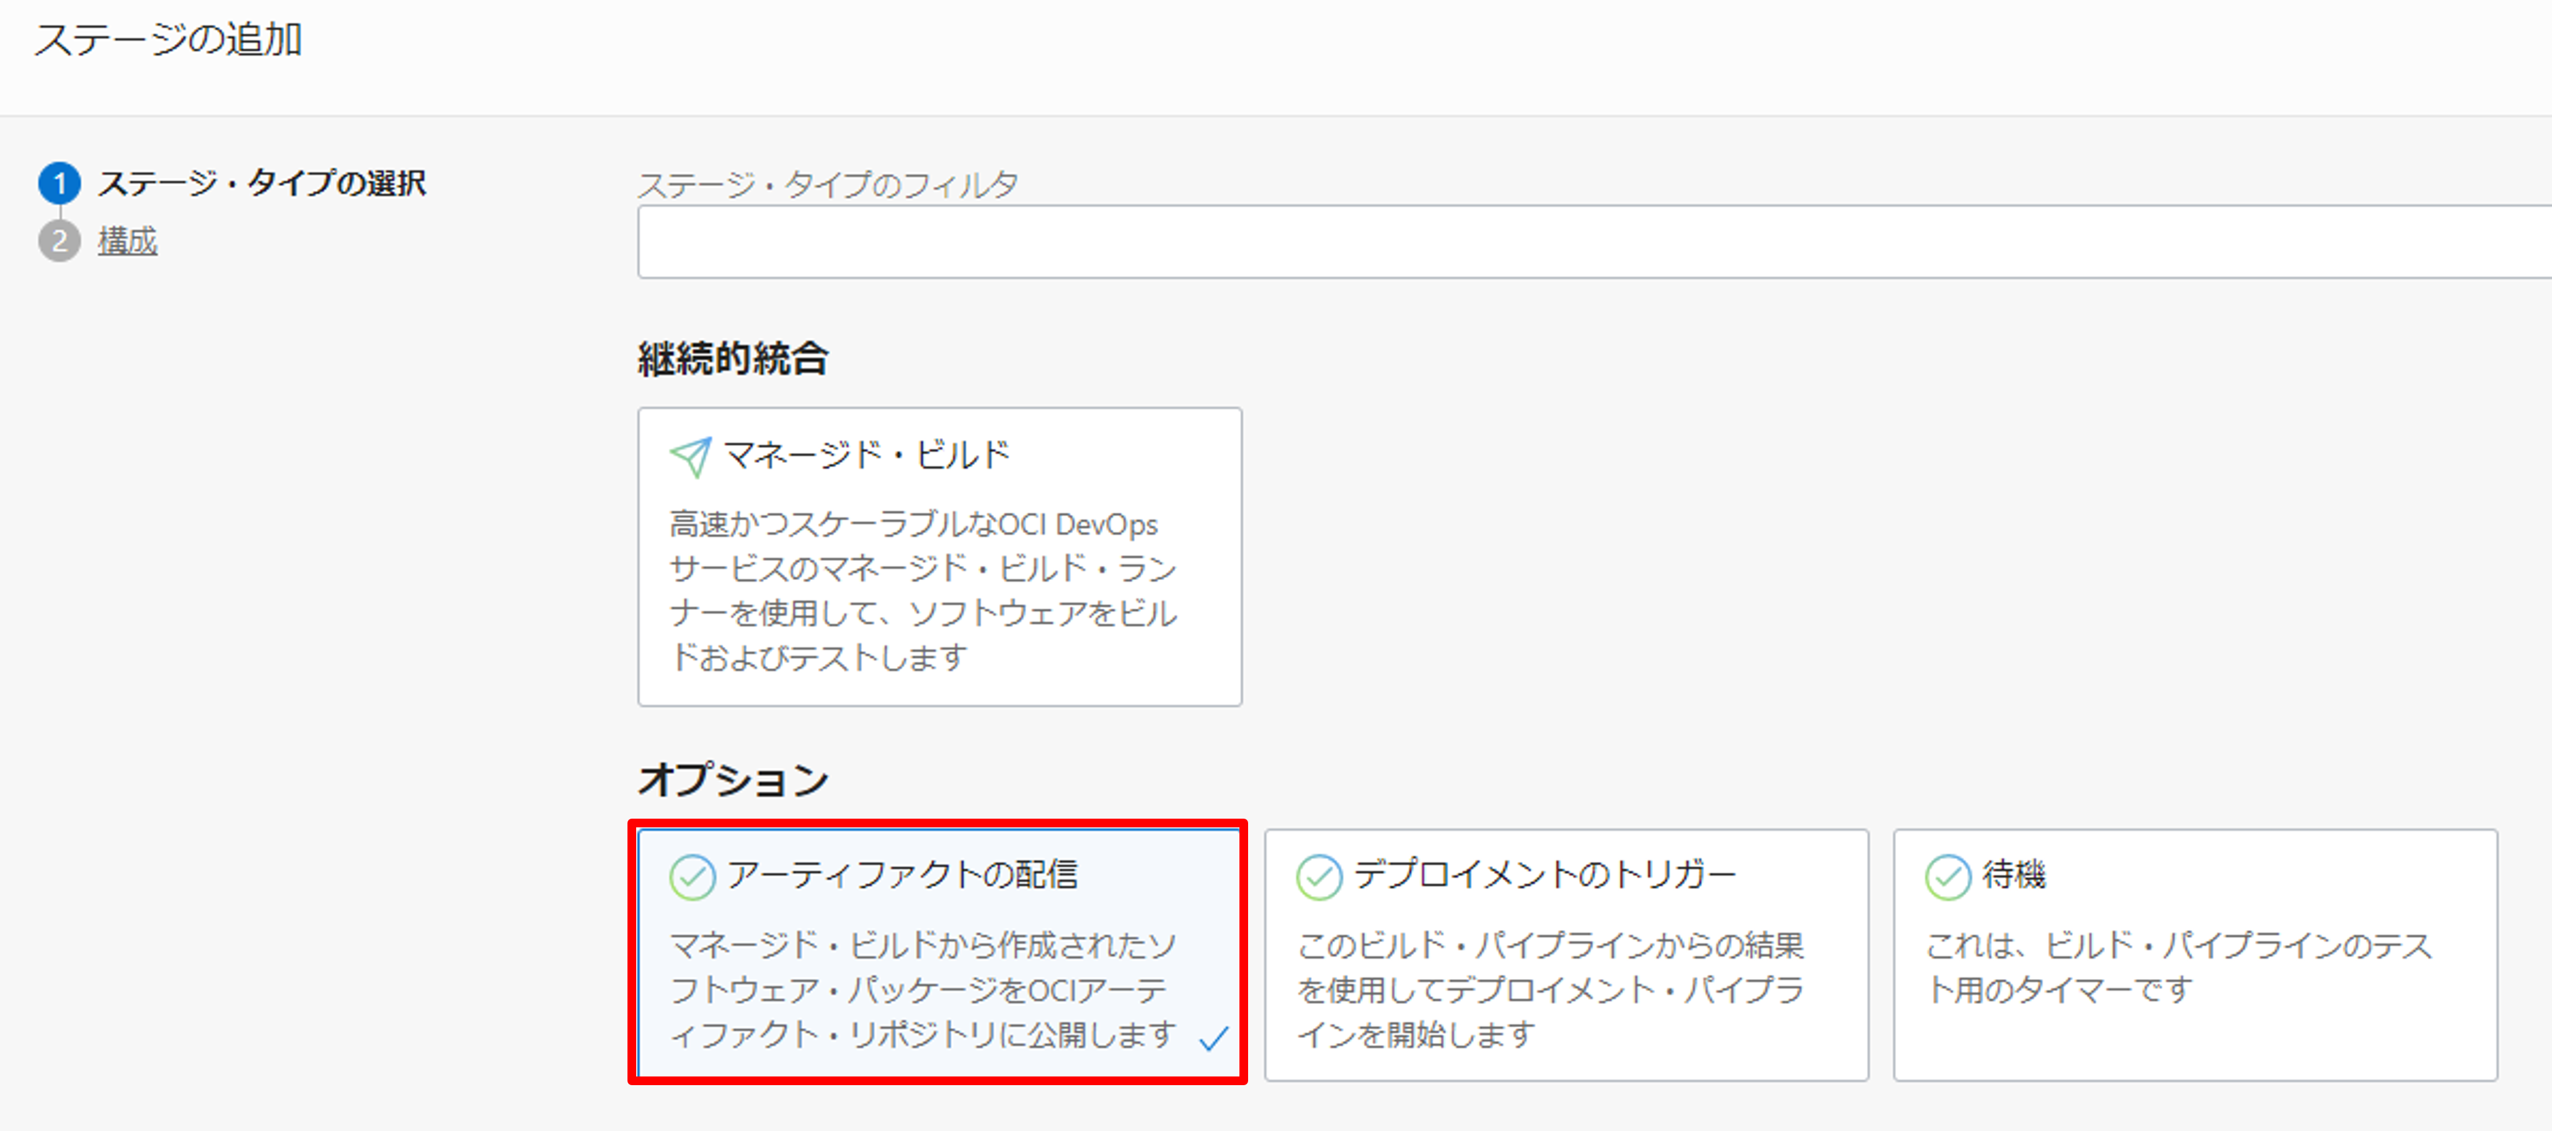Click the step 1 number circle
This screenshot has width=2552, height=1131.
click(x=60, y=183)
